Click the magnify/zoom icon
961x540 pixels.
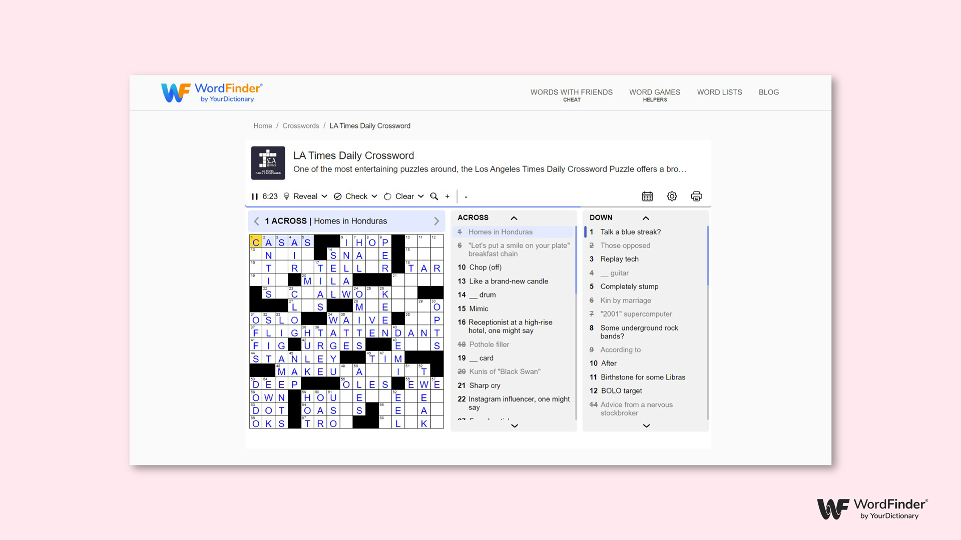point(433,196)
